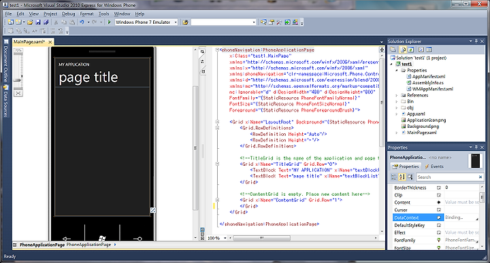The image size is (490, 263).
Task: Open Solution Explorer from the toolbar icon
Action: click(x=263, y=22)
